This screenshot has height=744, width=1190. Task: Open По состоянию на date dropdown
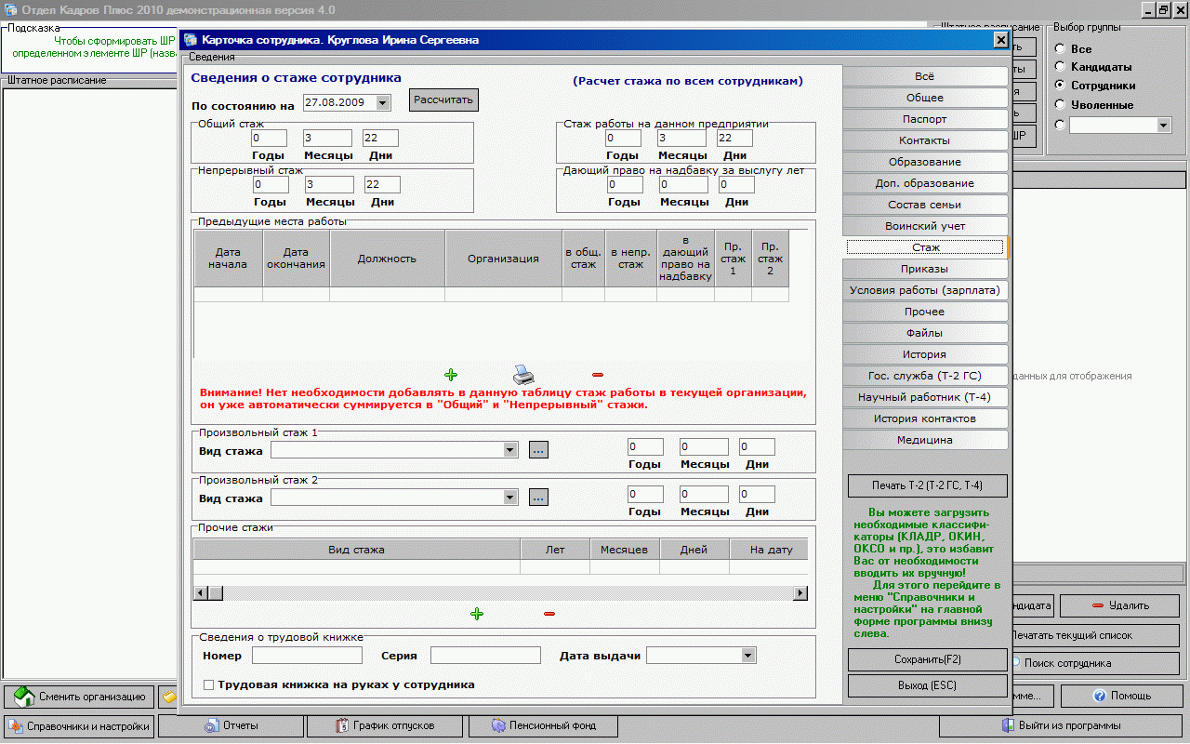coord(384,102)
